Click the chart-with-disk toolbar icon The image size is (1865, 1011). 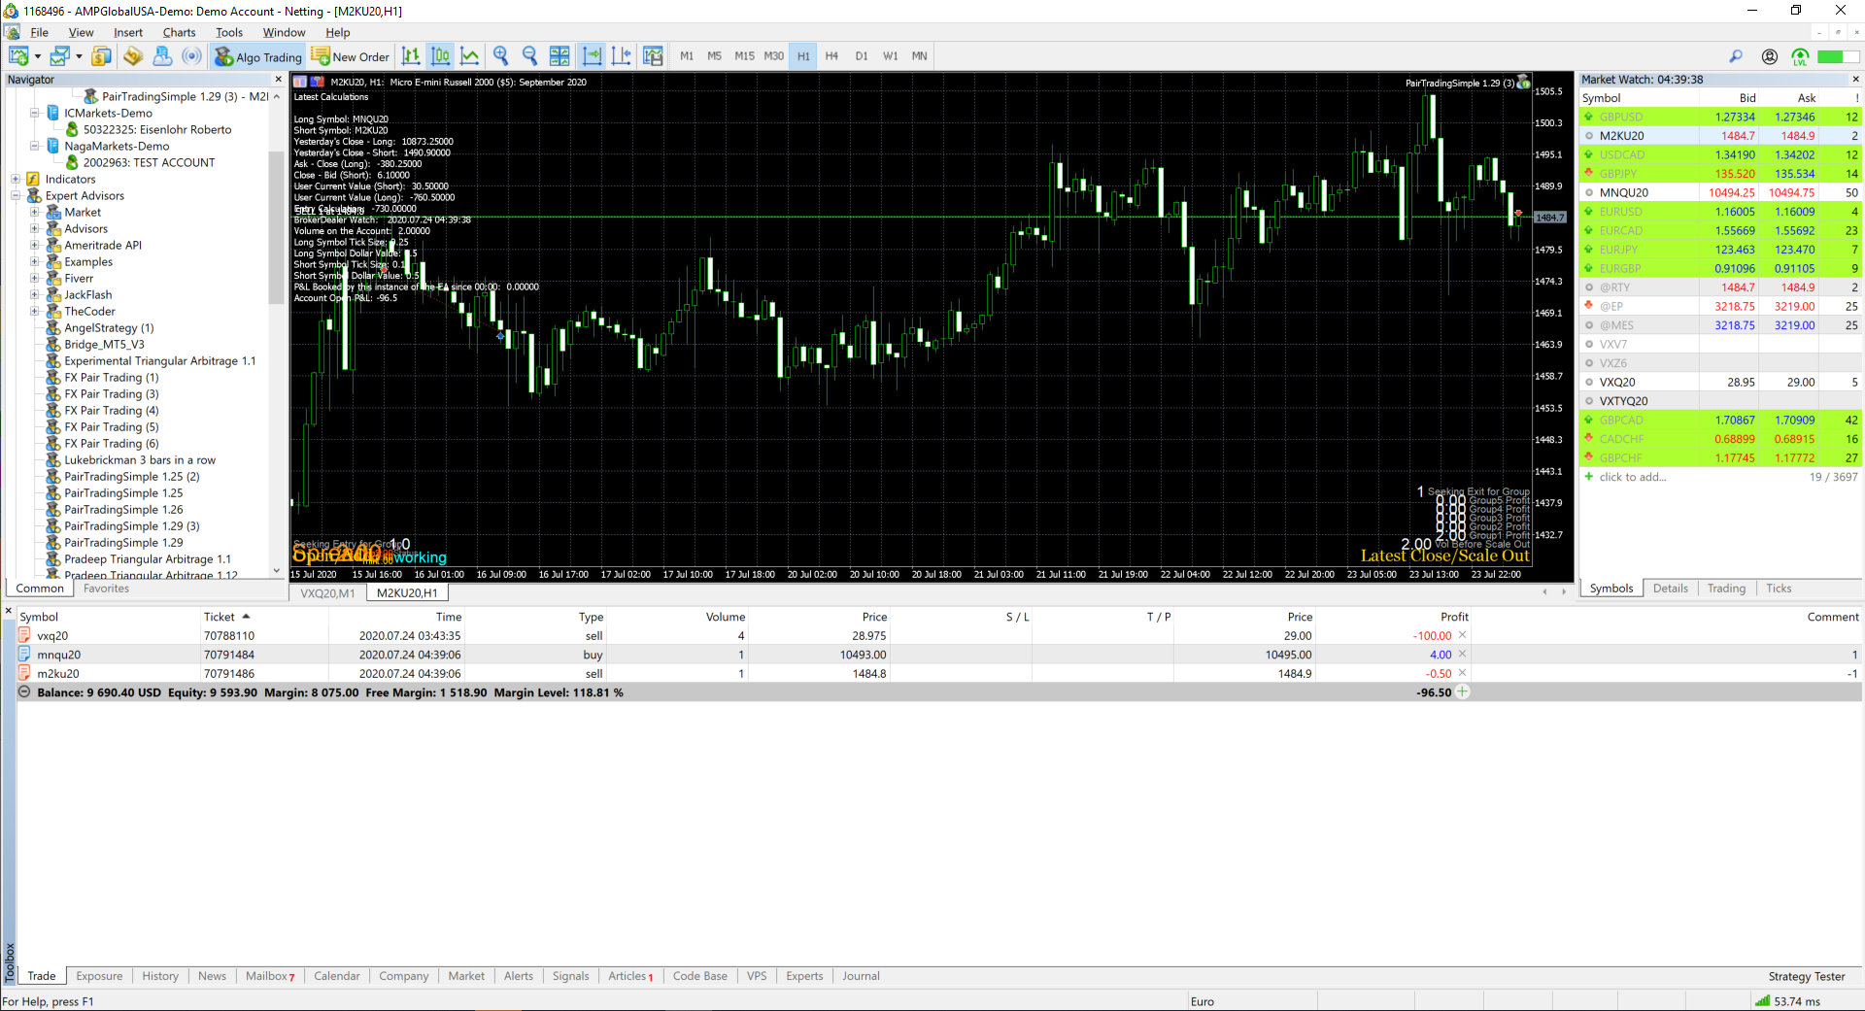coord(653,56)
